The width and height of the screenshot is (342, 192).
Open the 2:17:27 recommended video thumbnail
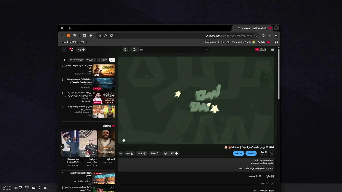(104, 70)
